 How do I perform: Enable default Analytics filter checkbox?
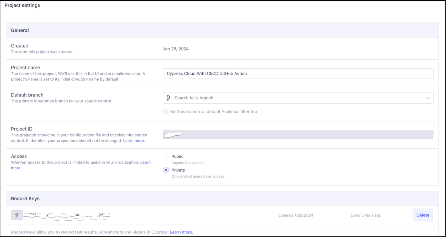[165, 112]
